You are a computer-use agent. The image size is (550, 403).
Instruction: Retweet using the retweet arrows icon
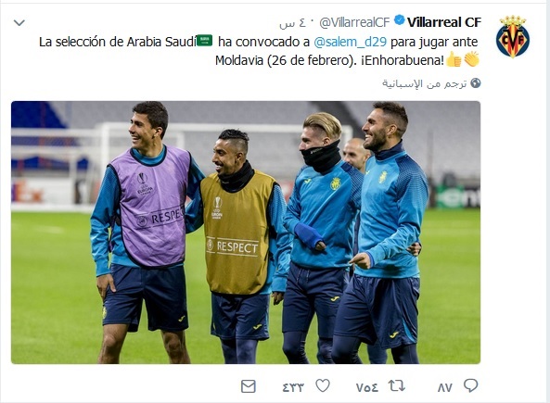397,385
